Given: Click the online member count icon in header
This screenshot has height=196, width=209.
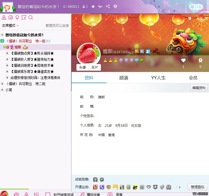Looking at the screenshot, I should point(85,6).
